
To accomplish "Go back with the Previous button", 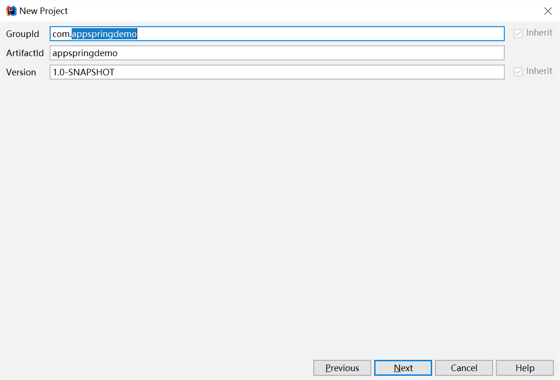I will 342,368.
